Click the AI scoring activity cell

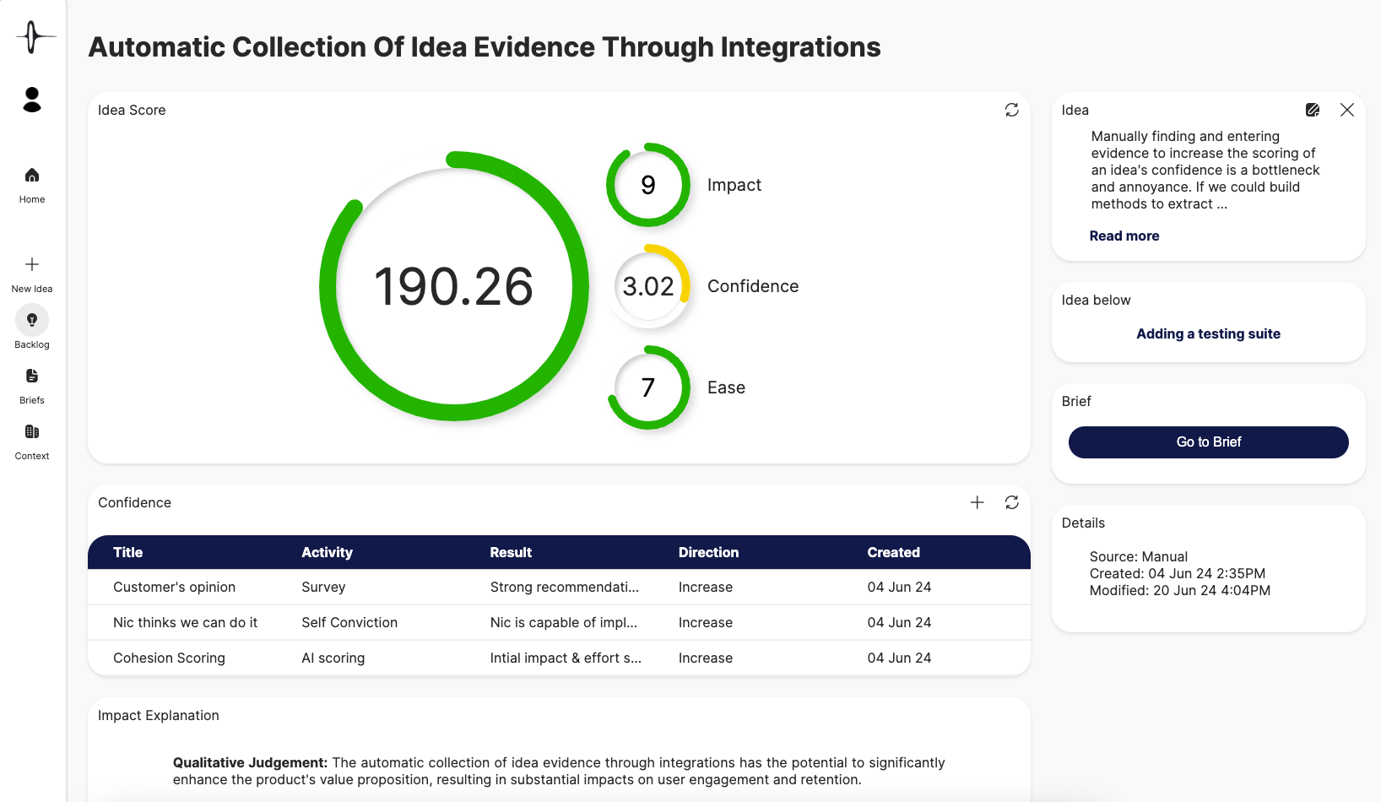(333, 658)
